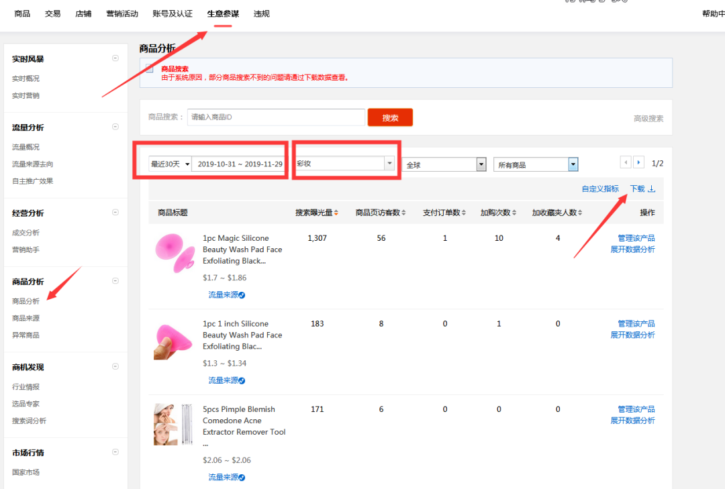This screenshot has width=725, height=489.
Task: Open 异常商品 in the sidebar
Action: [x=26, y=335]
